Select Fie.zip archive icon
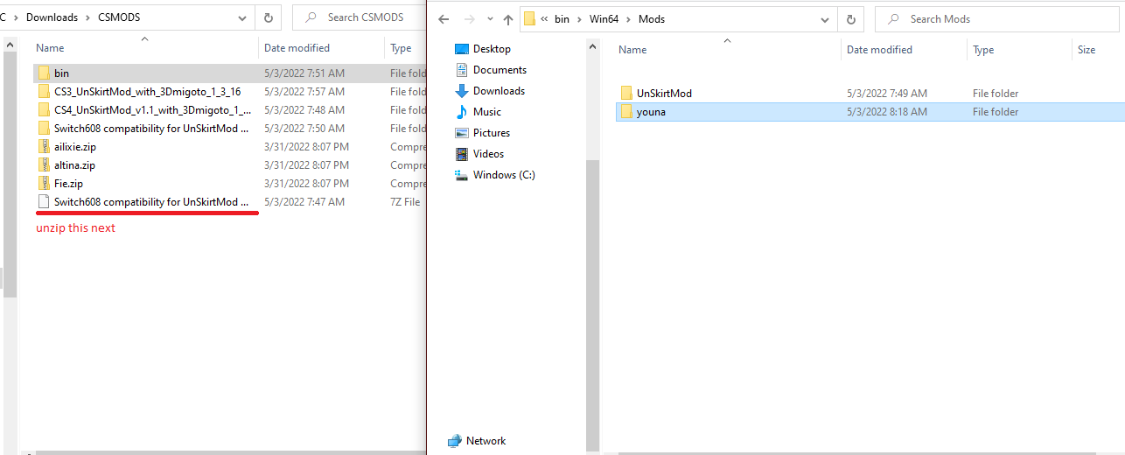1125x455 pixels. tap(44, 183)
